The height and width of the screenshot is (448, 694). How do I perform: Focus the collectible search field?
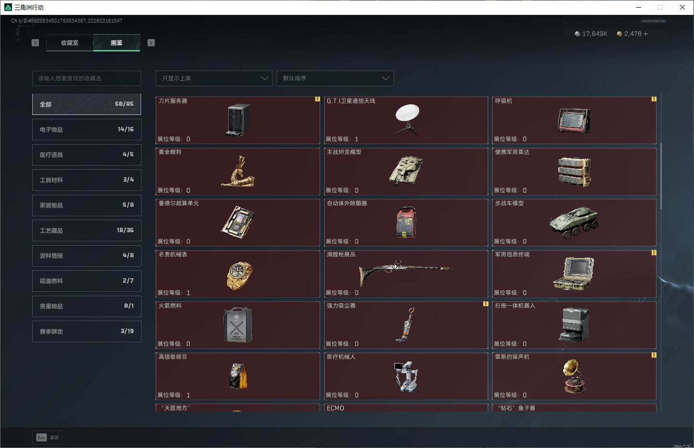pos(87,78)
